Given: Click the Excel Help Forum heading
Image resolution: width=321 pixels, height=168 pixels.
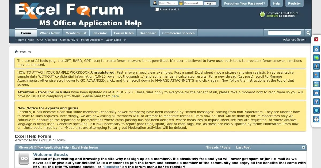Looking at the screenshot, I should pos(33,136).
